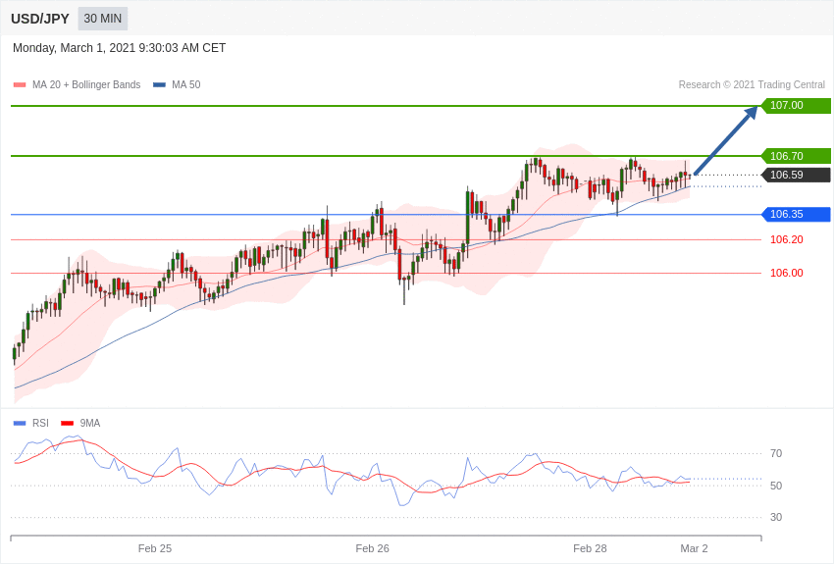Image resolution: width=834 pixels, height=565 pixels.
Task: Click the 107.00 green resistance price tag
Action: pyautogui.click(x=796, y=105)
